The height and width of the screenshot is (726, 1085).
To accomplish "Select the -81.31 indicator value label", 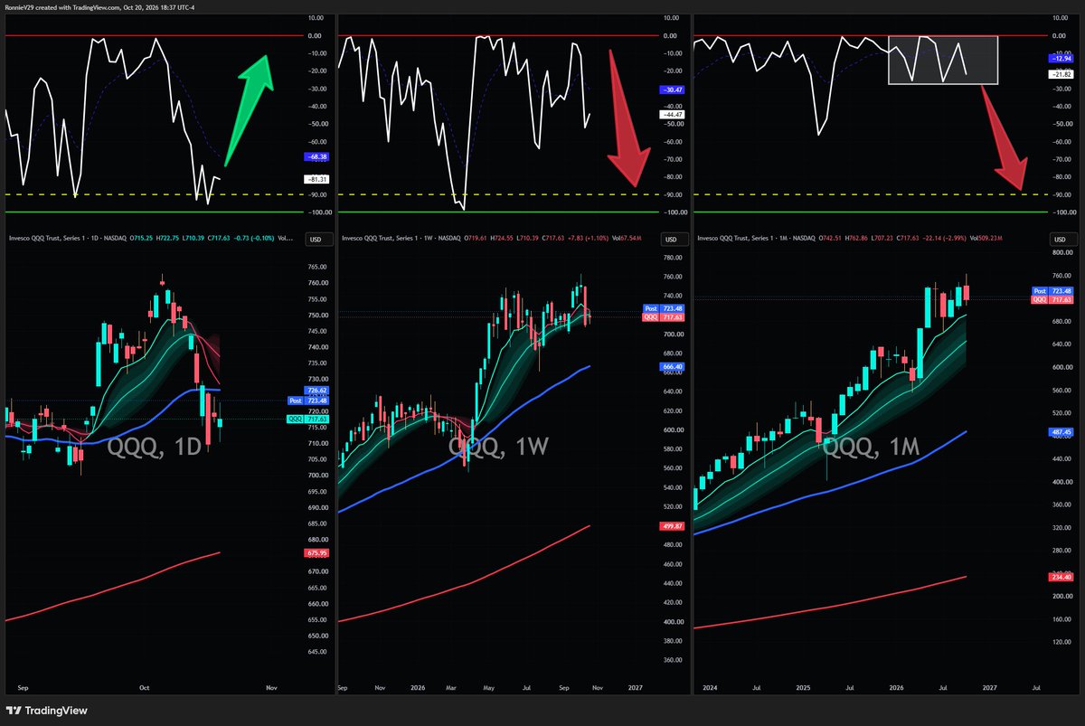I will (x=317, y=179).
